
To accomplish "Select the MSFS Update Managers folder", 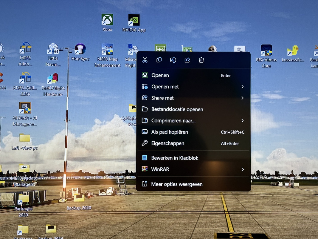I will pos(24,175).
